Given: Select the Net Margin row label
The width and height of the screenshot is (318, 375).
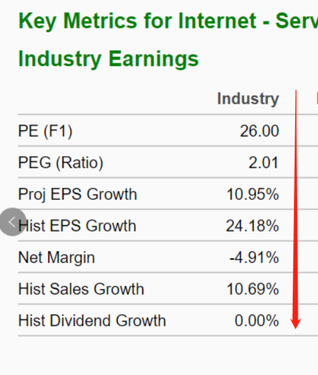Looking at the screenshot, I should 57,257.
